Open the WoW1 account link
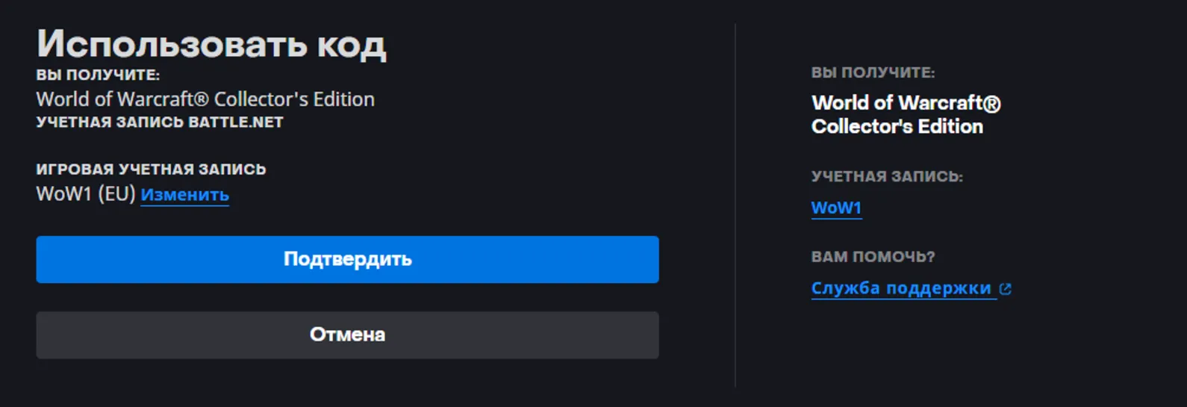This screenshot has height=407, width=1187. click(x=836, y=208)
